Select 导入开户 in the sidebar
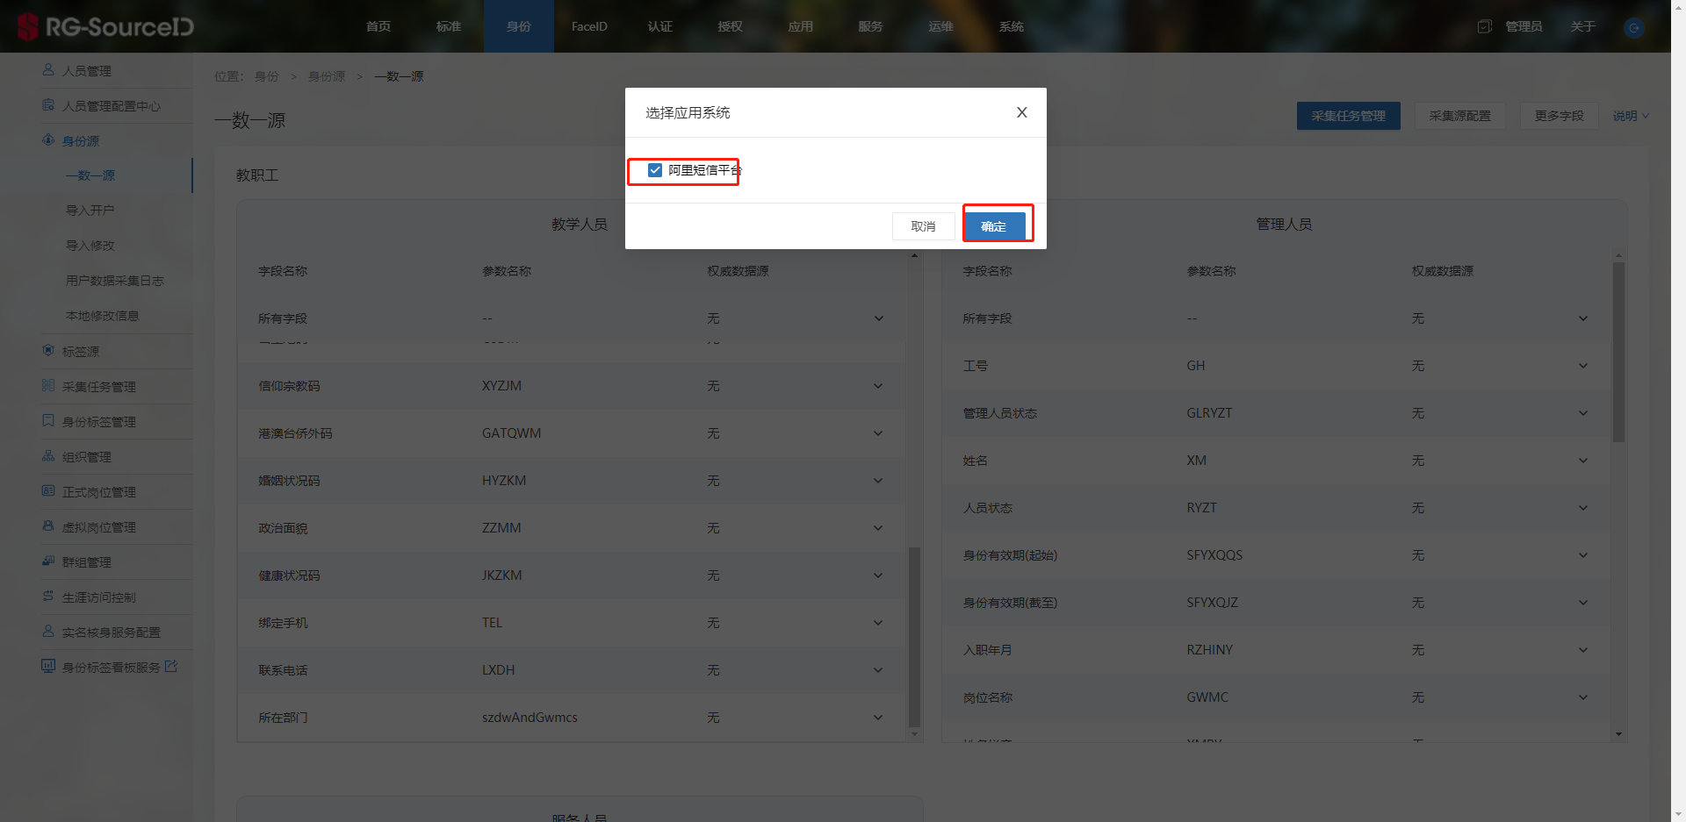The width and height of the screenshot is (1686, 822). point(90,211)
